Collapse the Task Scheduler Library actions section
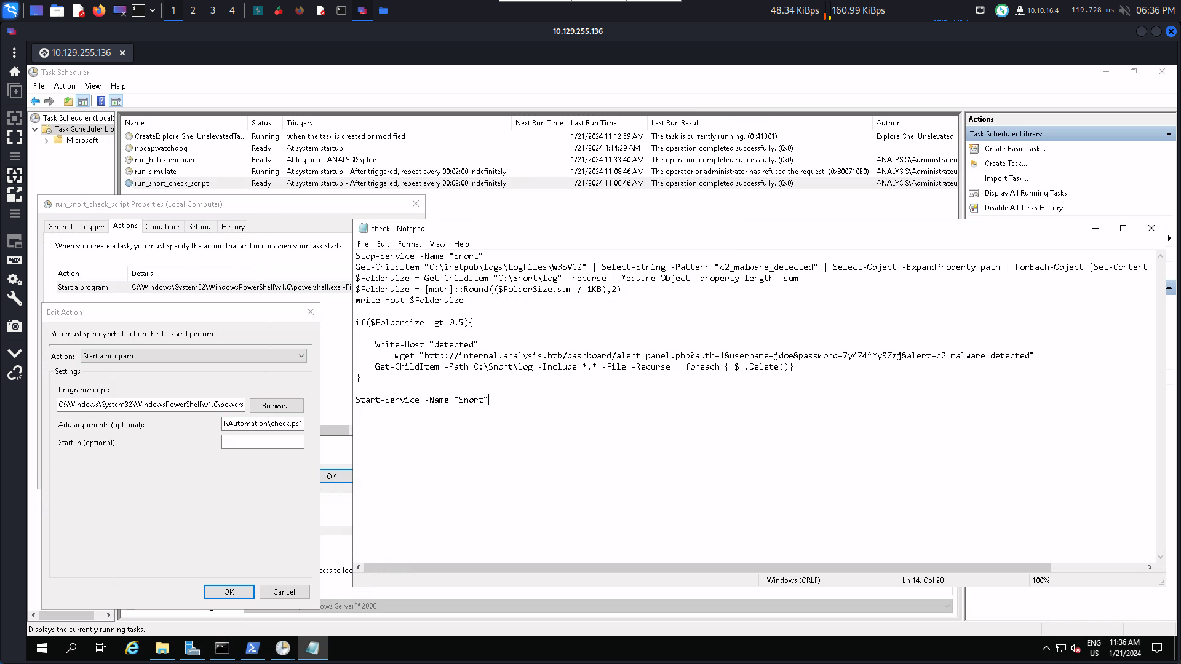Image resolution: width=1181 pixels, height=664 pixels. click(x=1169, y=134)
